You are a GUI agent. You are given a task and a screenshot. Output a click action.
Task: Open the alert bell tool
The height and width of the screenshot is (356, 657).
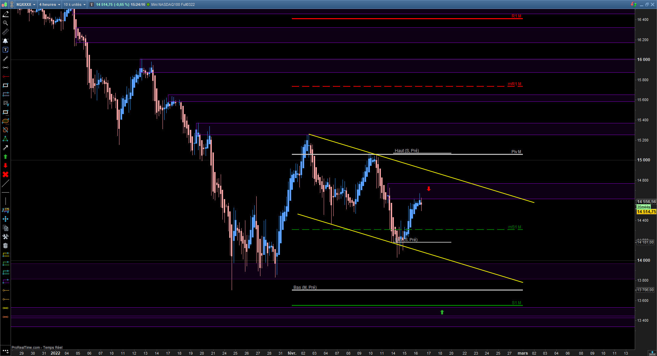click(x=5, y=41)
